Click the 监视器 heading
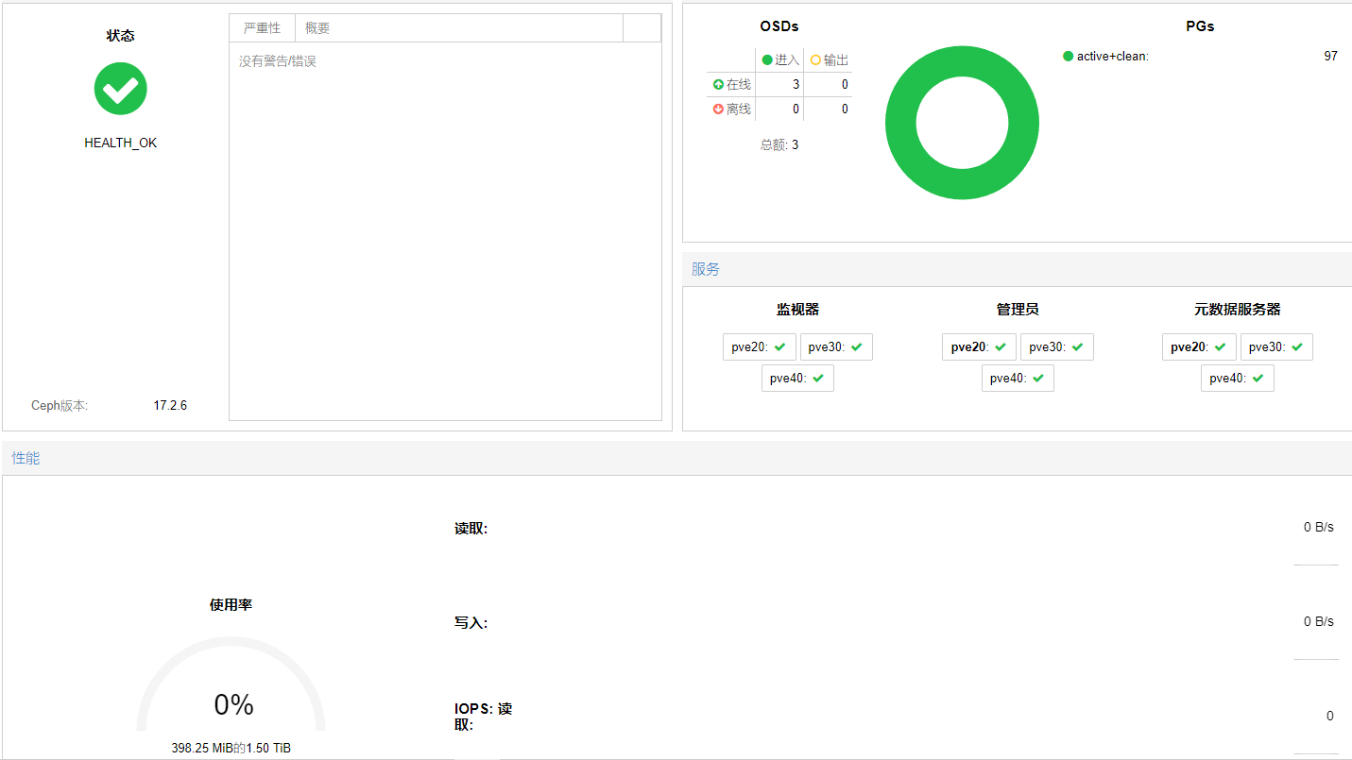This screenshot has width=1352, height=760. click(797, 310)
